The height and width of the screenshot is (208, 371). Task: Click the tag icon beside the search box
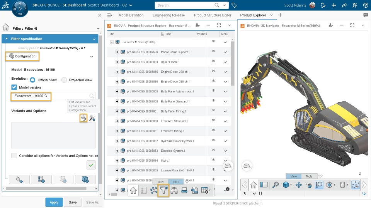click(234, 5)
